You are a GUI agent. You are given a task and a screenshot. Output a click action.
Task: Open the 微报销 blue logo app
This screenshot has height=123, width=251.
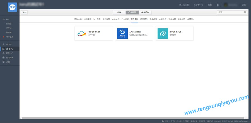tap(122, 33)
